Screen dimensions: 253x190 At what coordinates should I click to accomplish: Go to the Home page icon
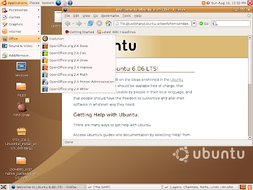click(108, 23)
